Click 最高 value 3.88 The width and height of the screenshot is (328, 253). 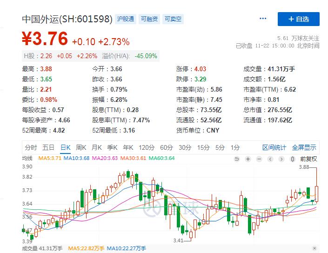(46, 69)
